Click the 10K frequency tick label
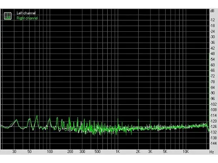Image resolution: width=218 pixels, height=163 pixels. point(186,152)
